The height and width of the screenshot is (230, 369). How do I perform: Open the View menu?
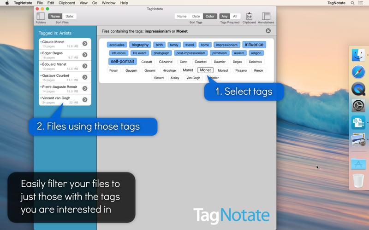[83, 3]
